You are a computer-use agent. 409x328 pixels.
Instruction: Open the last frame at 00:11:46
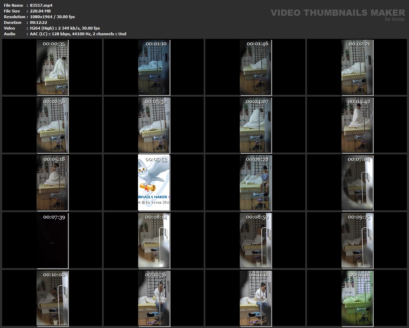pos(357,298)
